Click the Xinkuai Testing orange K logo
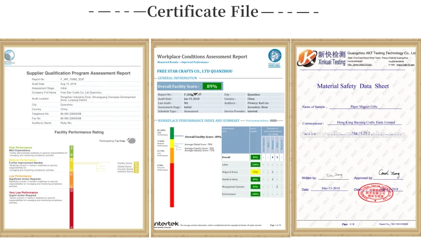This screenshot has width=421, height=244. point(307,58)
